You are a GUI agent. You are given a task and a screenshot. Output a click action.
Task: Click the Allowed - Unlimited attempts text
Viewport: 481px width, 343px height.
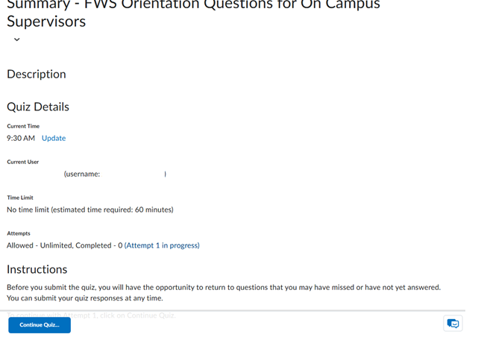[65, 245]
